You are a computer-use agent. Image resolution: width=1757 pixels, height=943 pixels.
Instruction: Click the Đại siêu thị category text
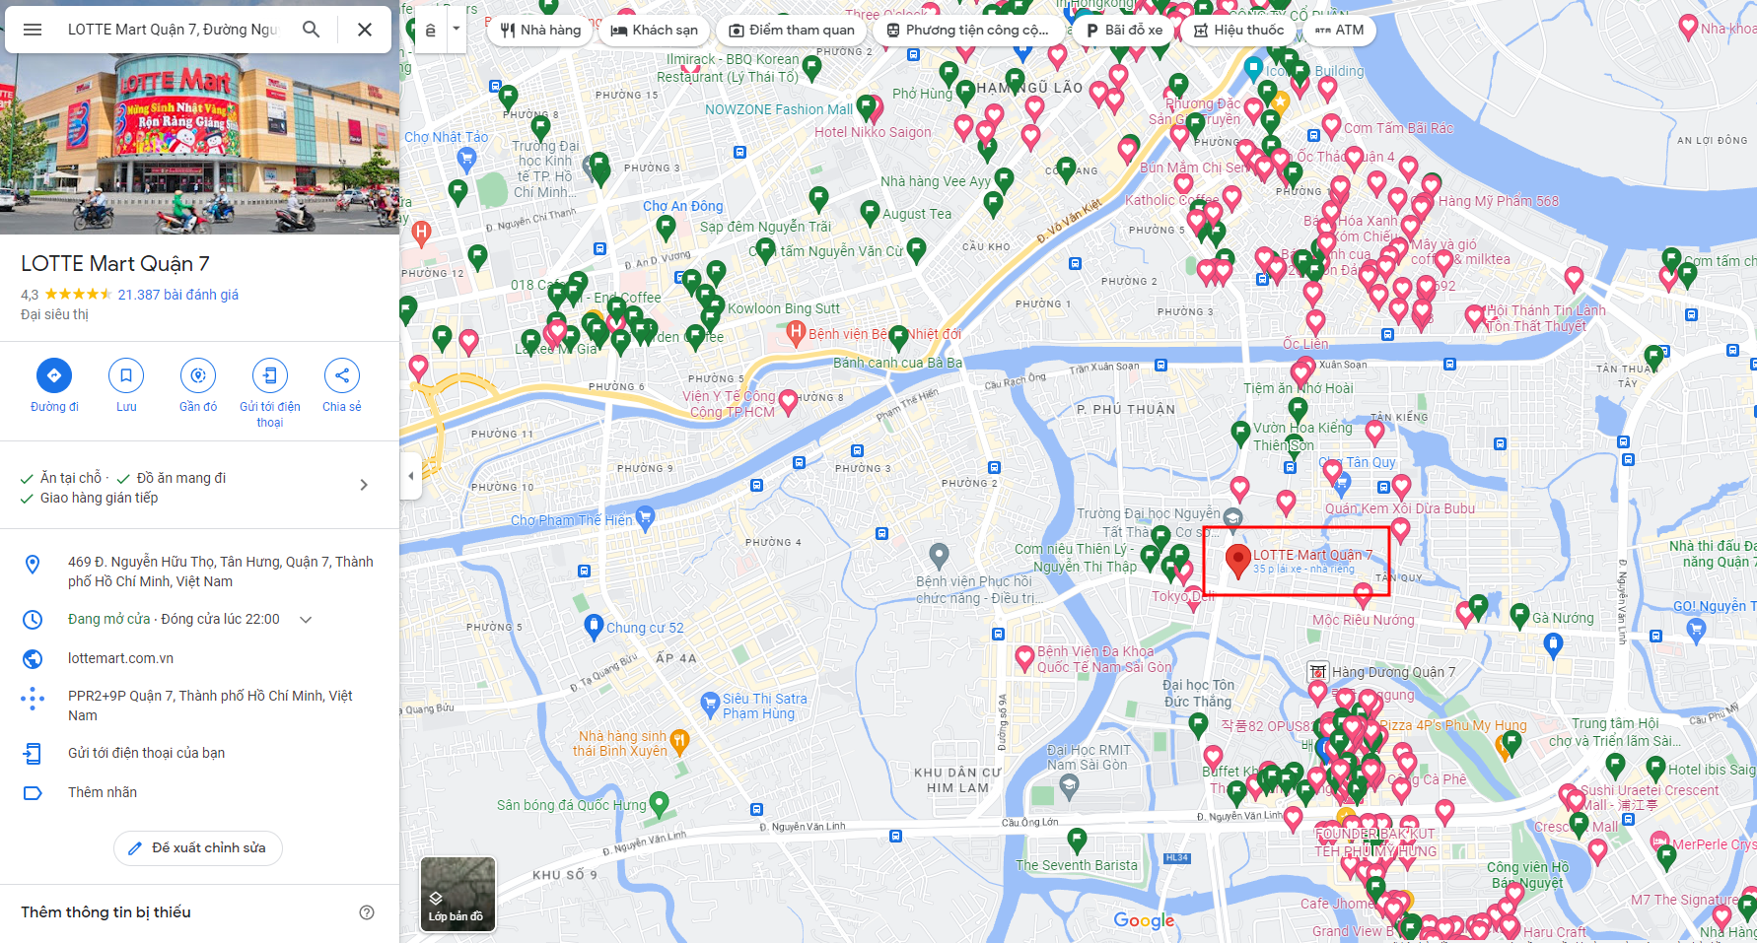point(54,314)
